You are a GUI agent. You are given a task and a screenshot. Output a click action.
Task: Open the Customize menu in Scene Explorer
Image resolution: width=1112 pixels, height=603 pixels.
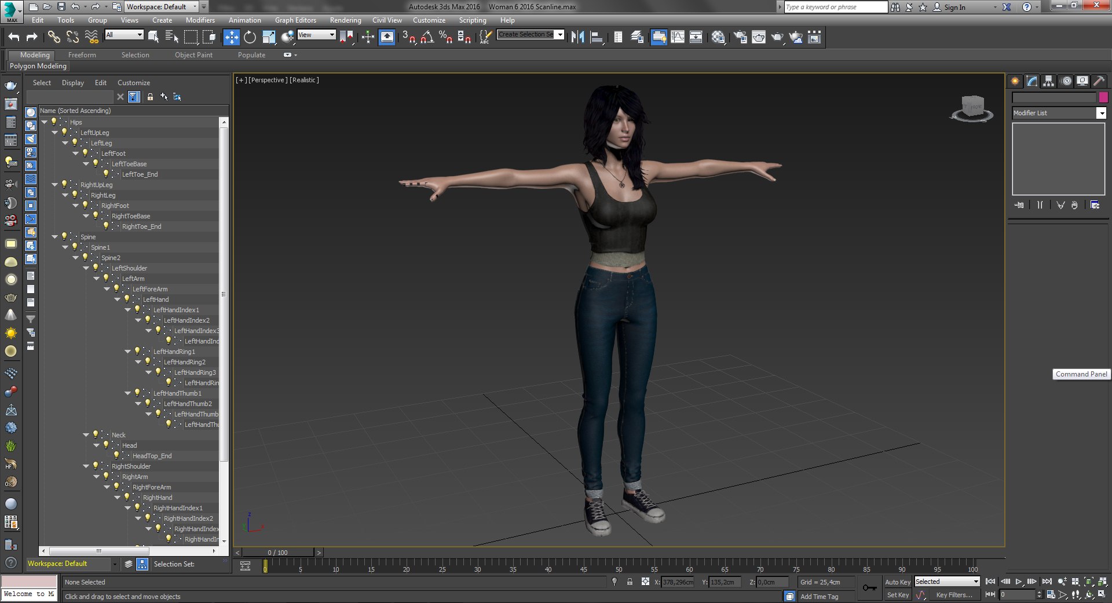tap(134, 83)
